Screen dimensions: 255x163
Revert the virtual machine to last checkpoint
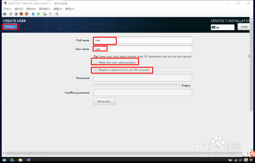[x=50, y=14]
